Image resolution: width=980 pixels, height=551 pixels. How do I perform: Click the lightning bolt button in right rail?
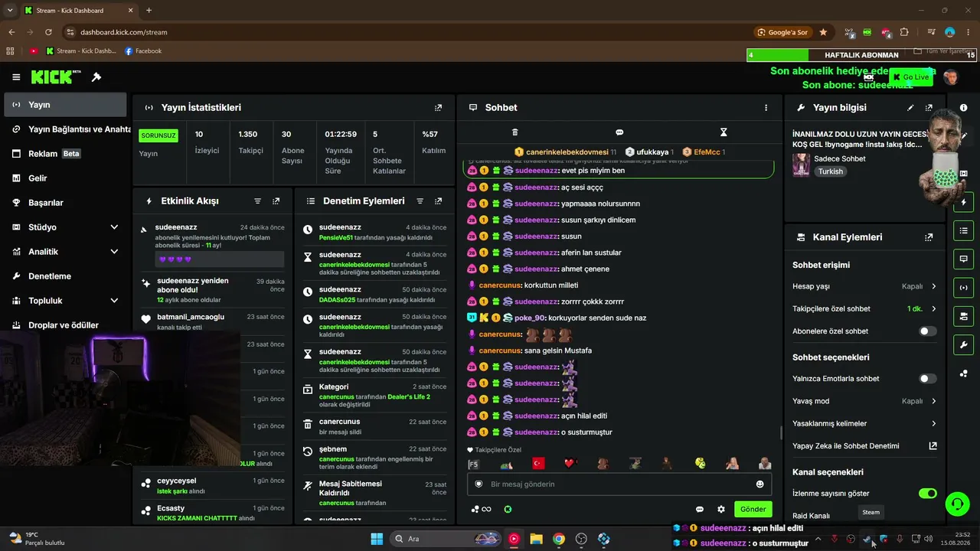tap(964, 202)
